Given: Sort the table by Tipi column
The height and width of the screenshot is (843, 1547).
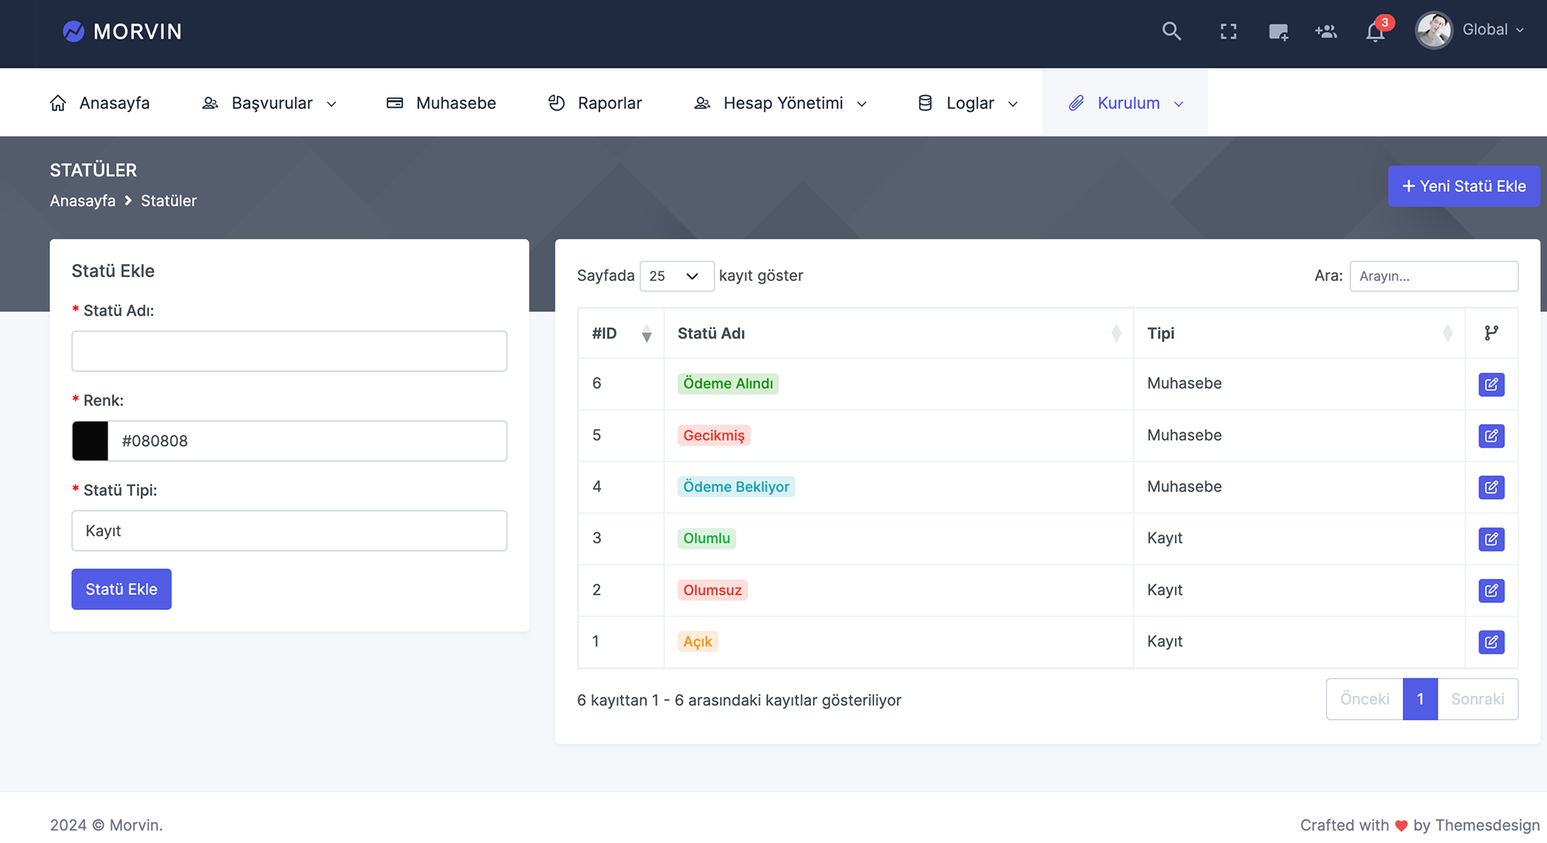Looking at the screenshot, I should click(1299, 333).
